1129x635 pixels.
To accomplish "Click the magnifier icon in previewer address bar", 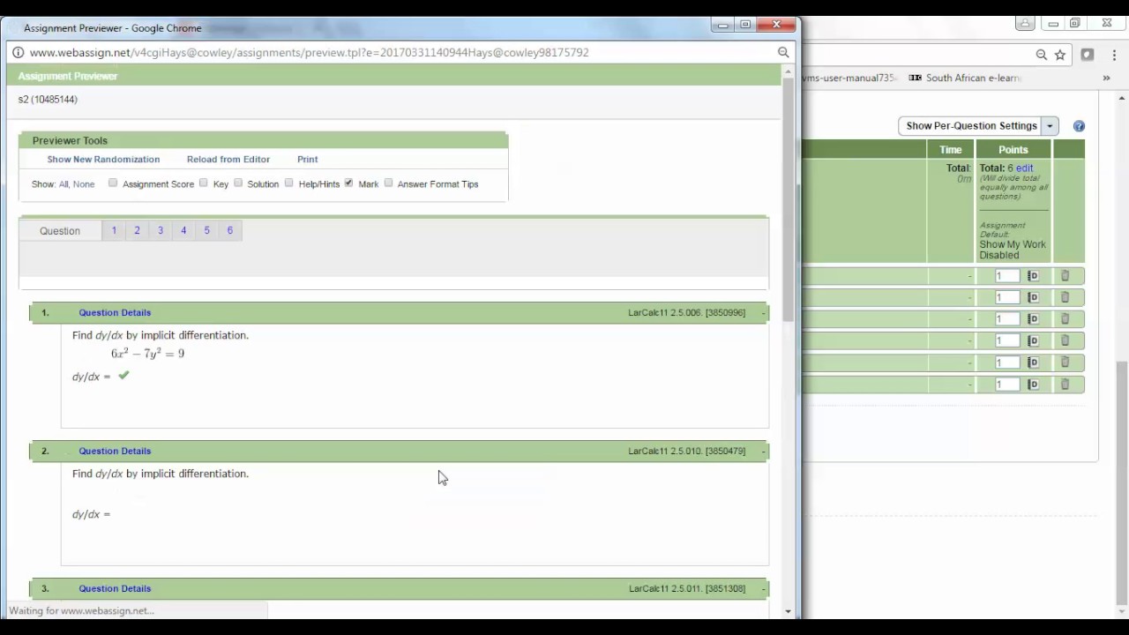I will (x=783, y=53).
